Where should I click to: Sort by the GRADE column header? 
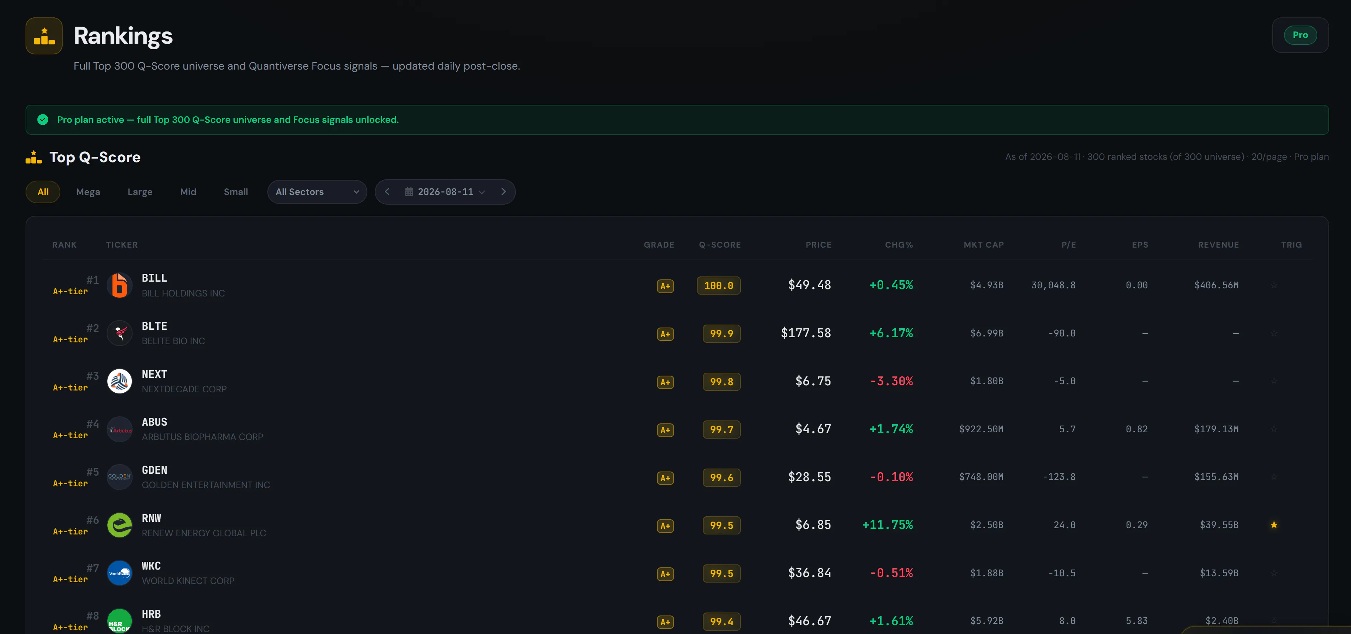(x=659, y=245)
